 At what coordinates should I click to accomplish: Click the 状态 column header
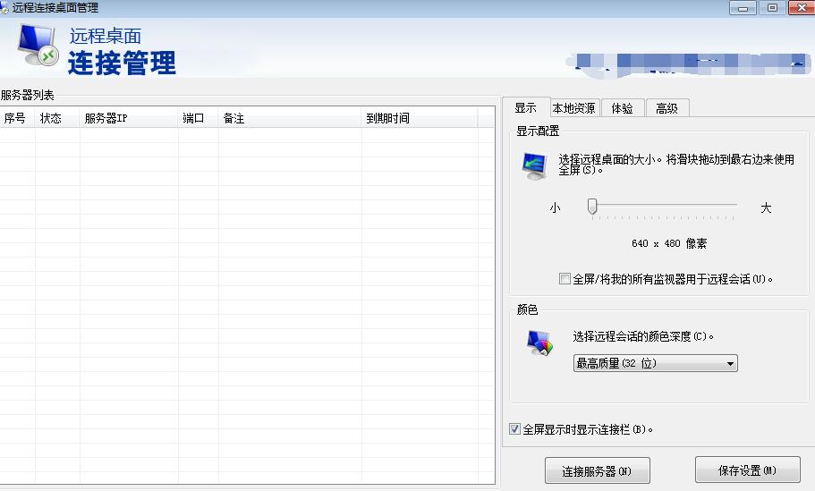tap(51, 118)
